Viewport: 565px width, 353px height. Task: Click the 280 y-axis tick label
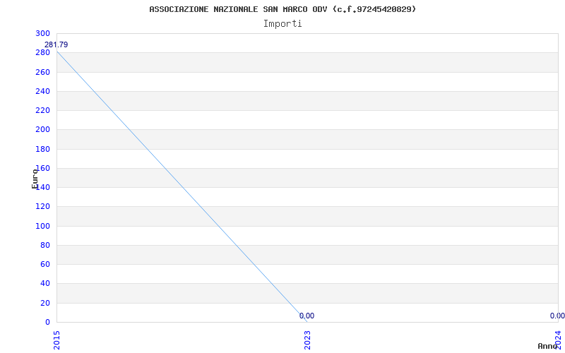pos(42,52)
